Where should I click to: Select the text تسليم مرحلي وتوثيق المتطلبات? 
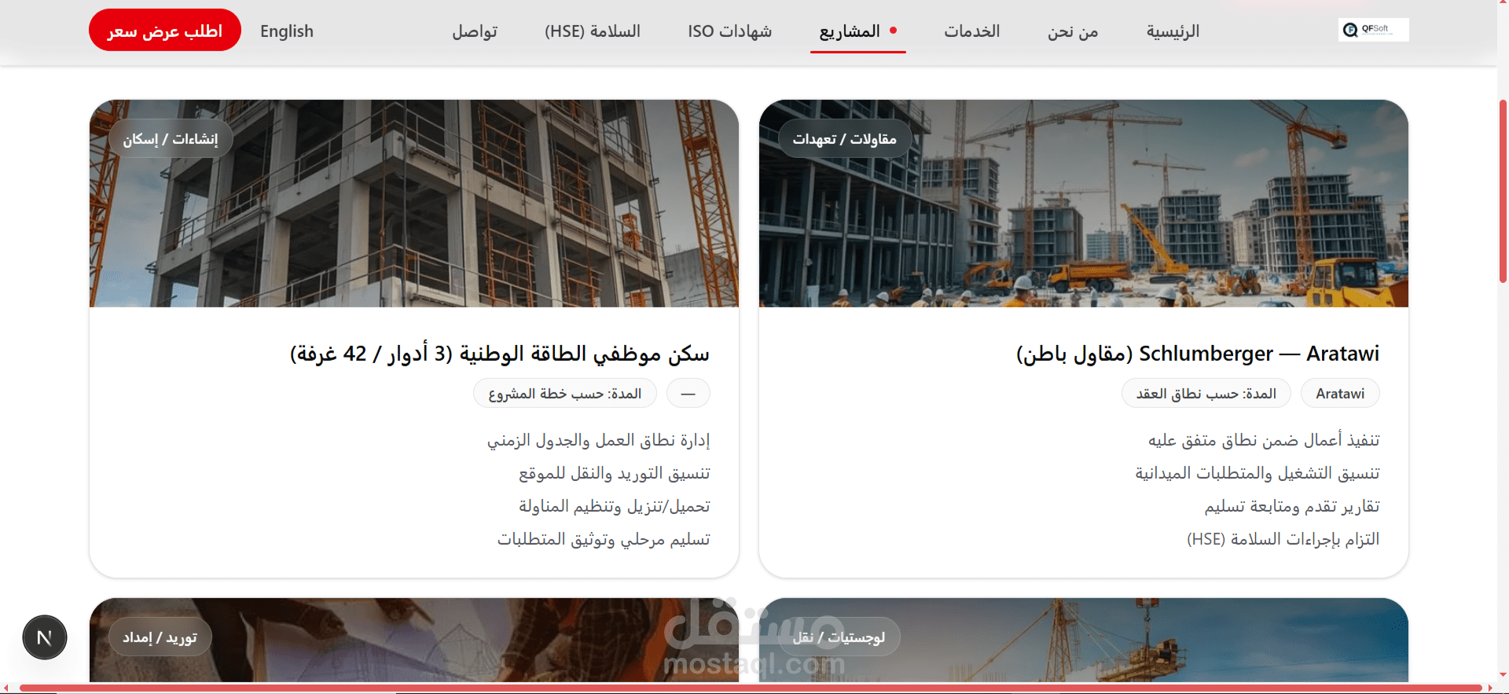point(604,539)
